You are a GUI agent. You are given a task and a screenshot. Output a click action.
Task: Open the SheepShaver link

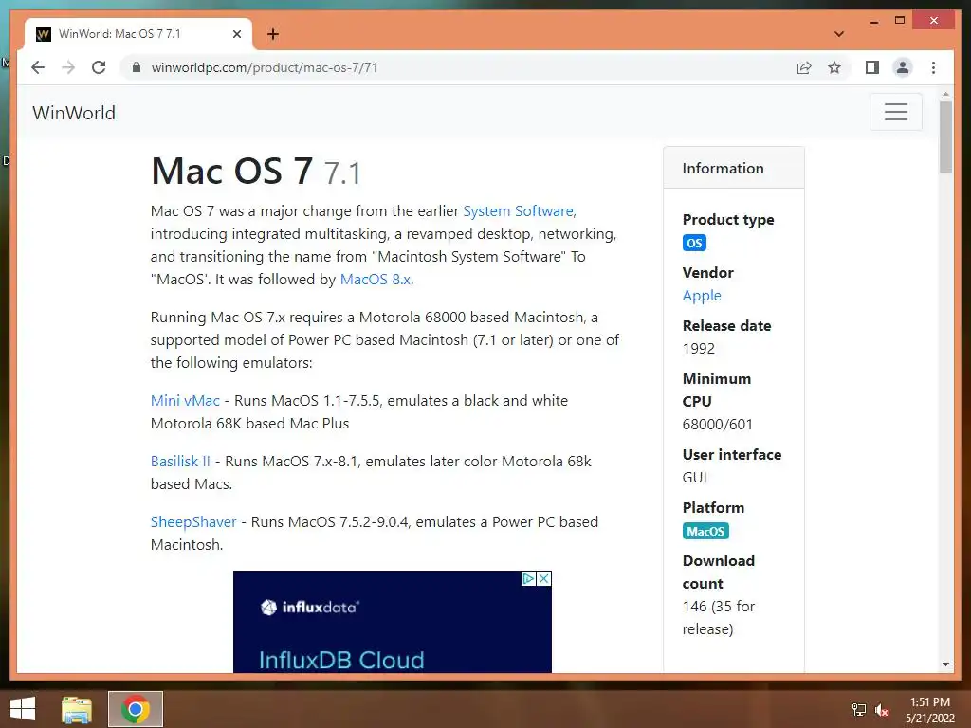tap(193, 522)
